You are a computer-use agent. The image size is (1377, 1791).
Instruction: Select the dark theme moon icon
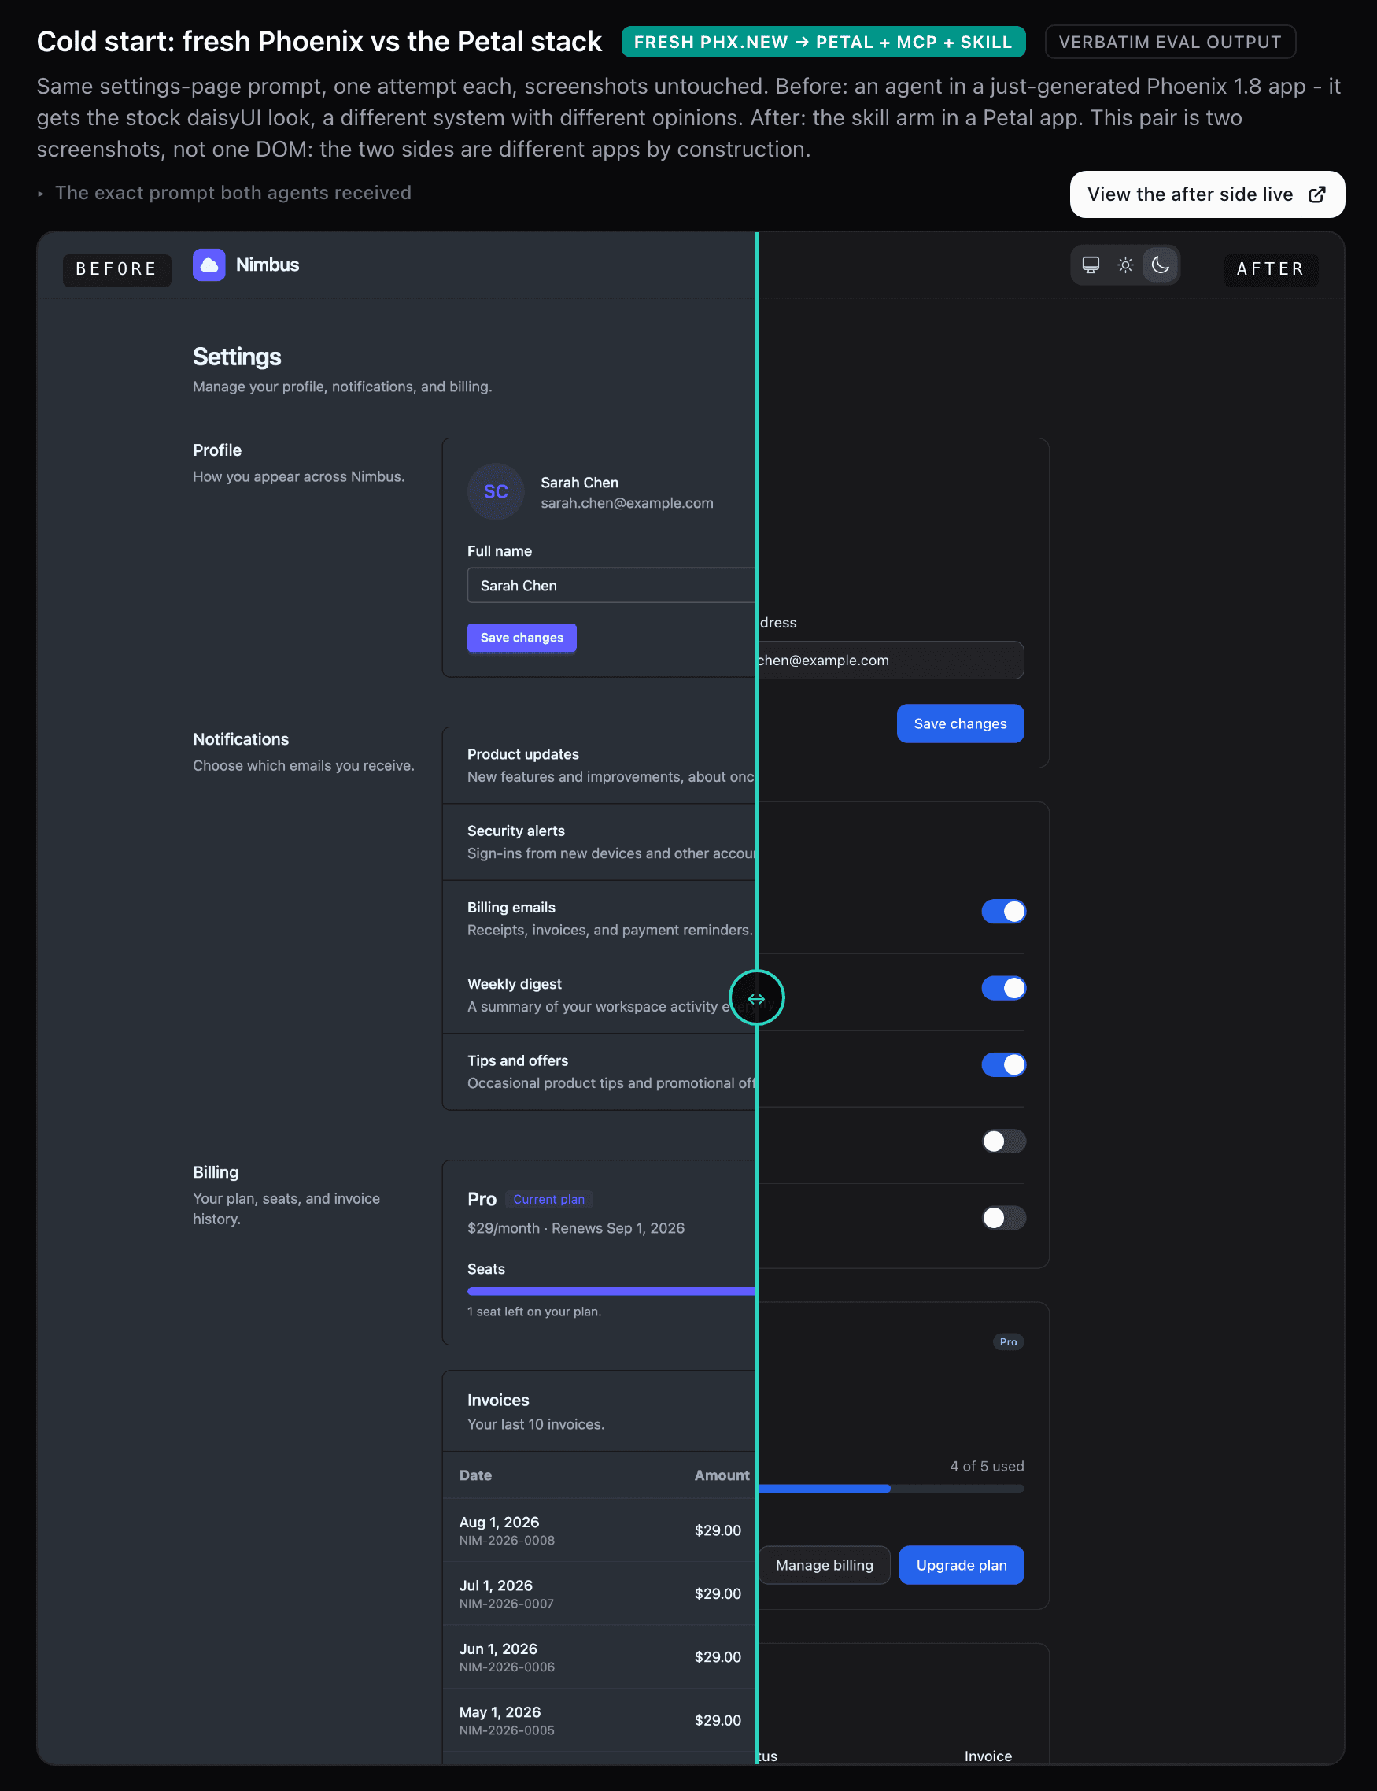[x=1161, y=265]
